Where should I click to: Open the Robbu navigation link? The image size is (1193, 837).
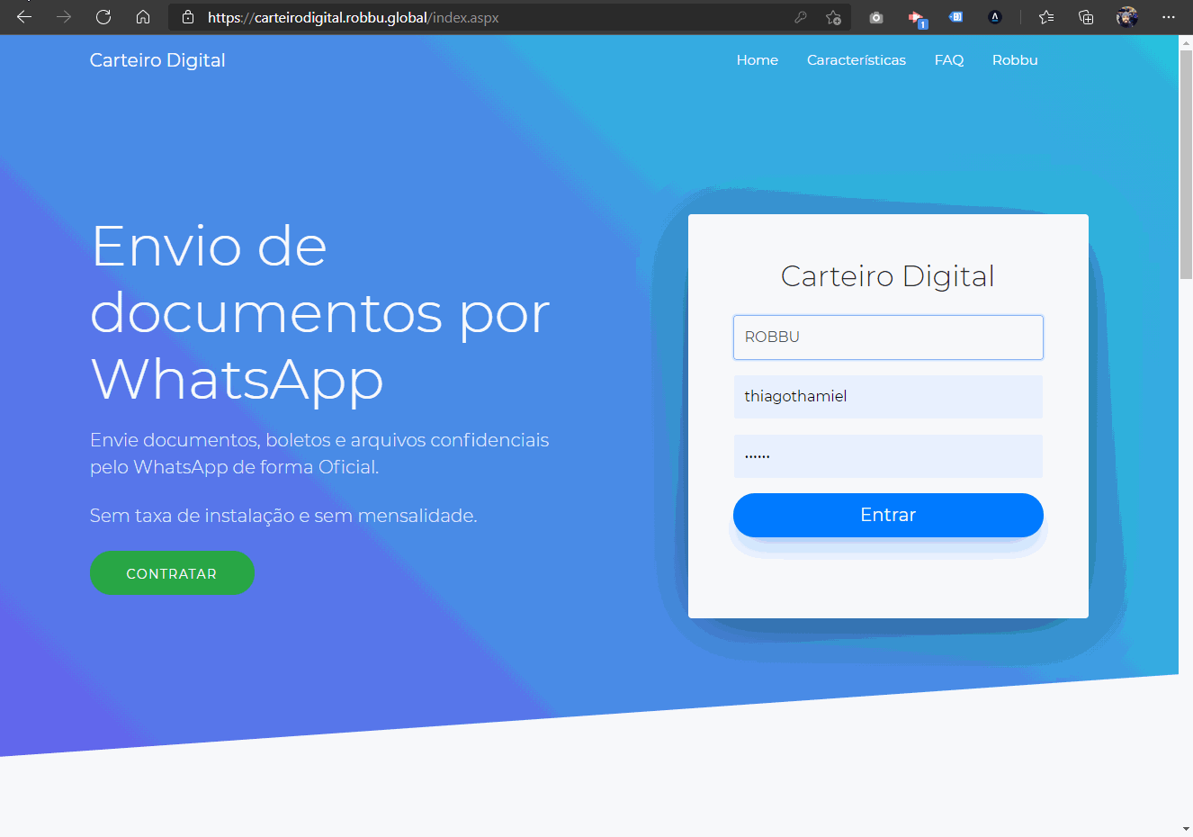click(1014, 60)
